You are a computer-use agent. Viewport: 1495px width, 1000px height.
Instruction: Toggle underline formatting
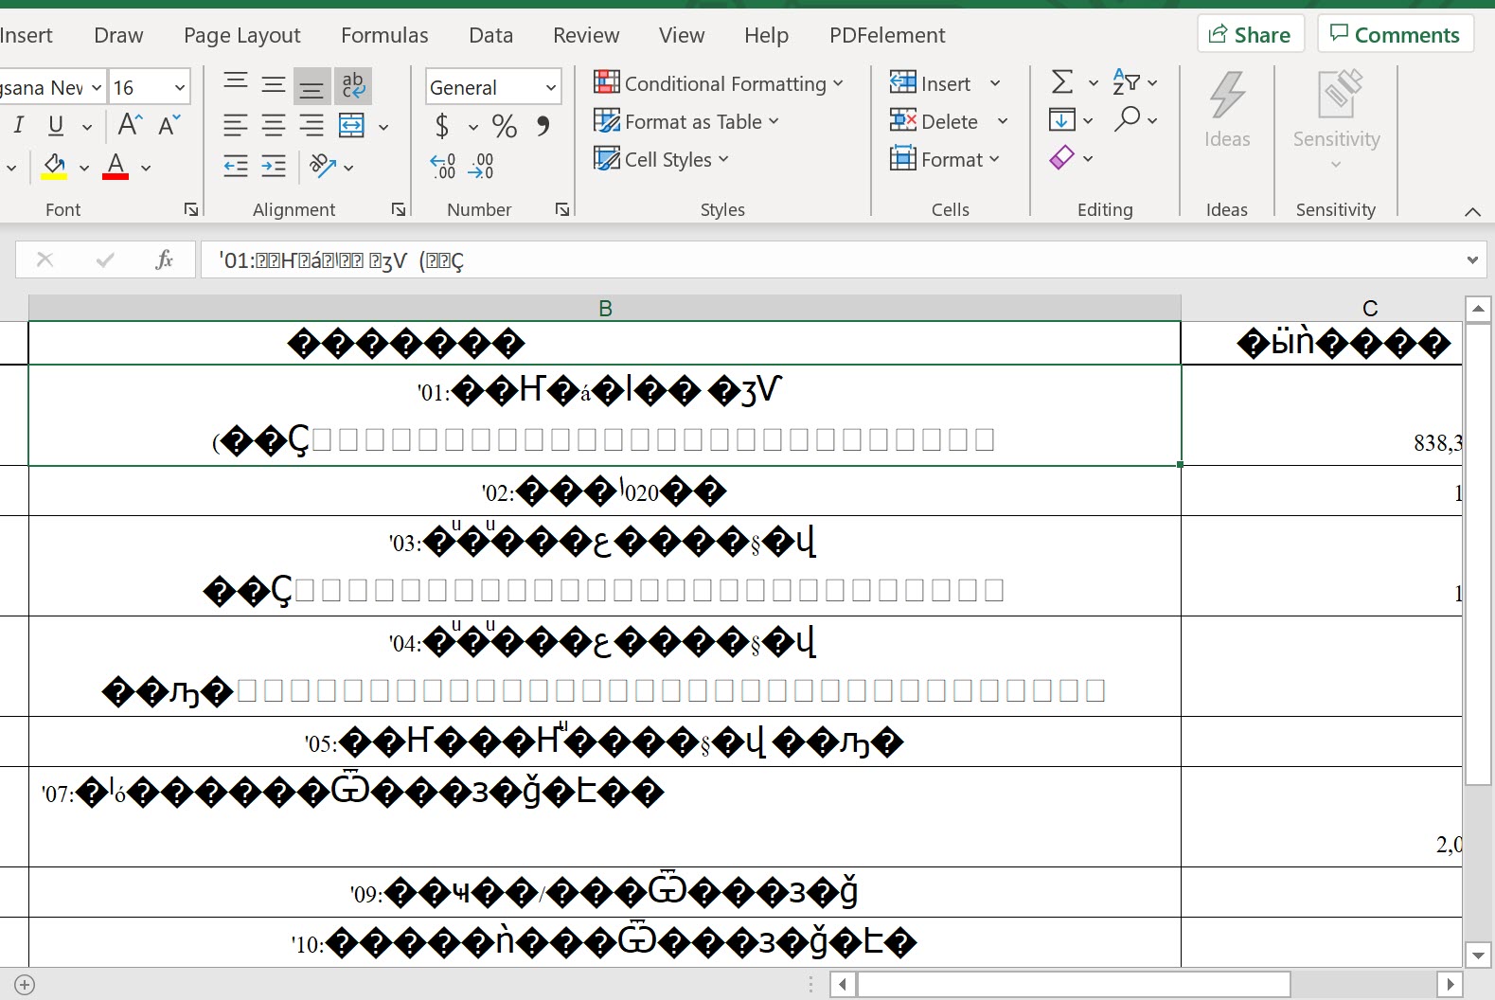56,125
